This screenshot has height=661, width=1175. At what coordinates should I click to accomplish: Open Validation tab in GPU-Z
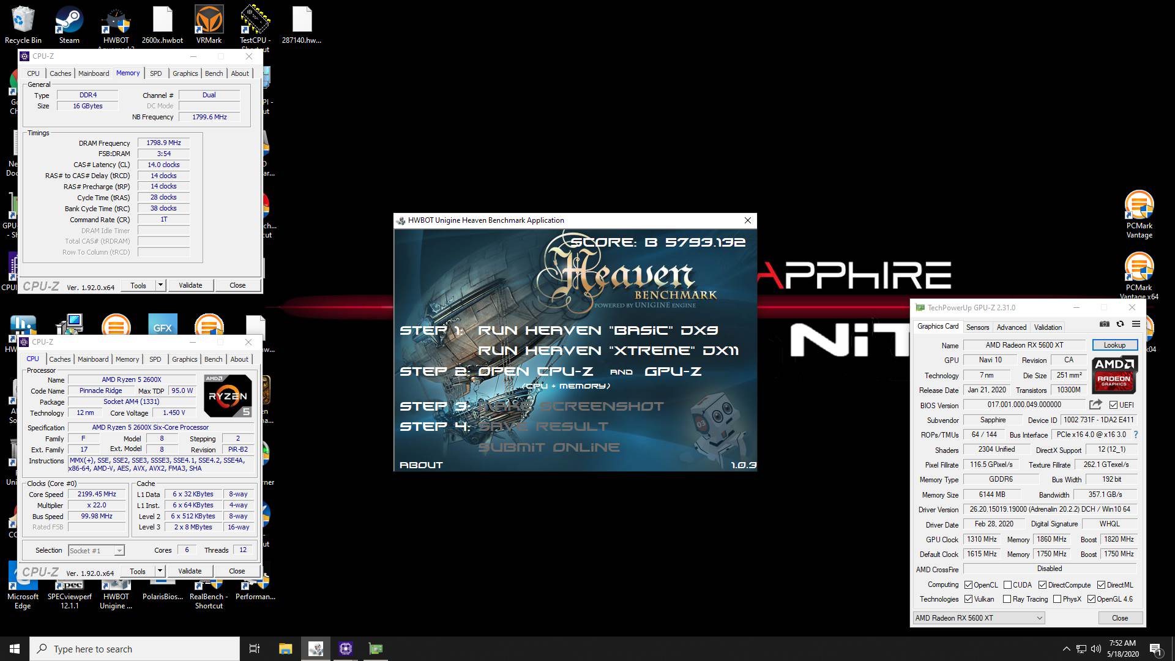pos(1048,327)
